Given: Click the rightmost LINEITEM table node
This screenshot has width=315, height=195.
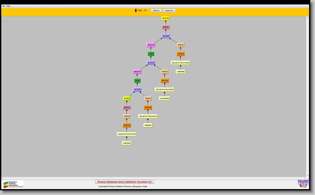Looking at the screenshot, I should (180, 72).
